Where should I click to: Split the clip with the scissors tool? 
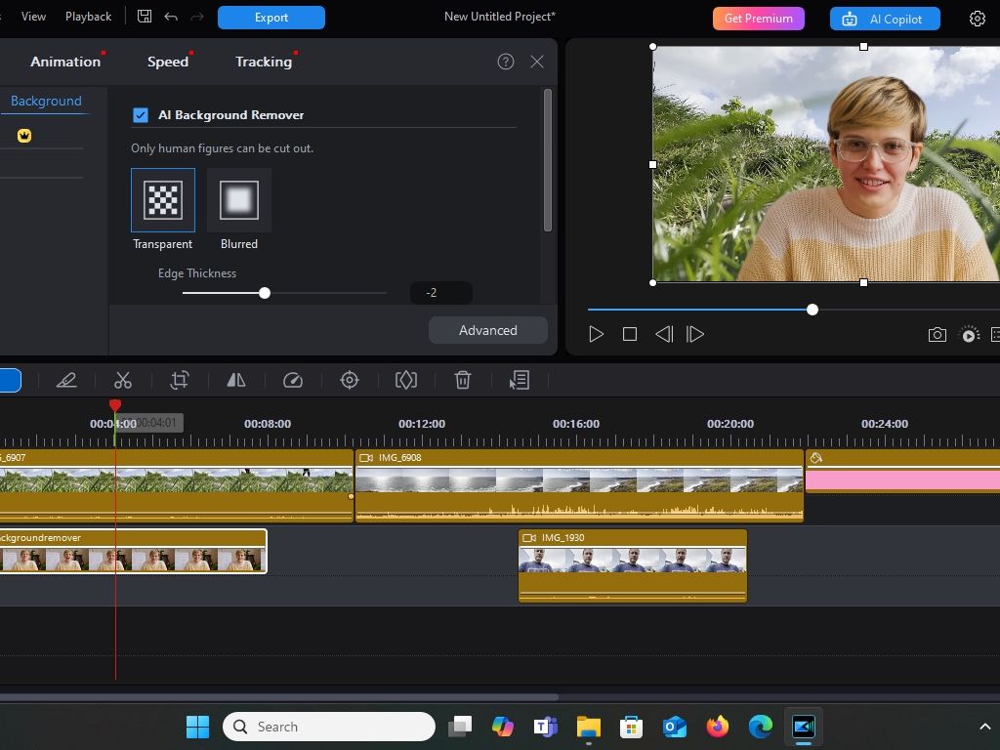pyautogui.click(x=122, y=380)
